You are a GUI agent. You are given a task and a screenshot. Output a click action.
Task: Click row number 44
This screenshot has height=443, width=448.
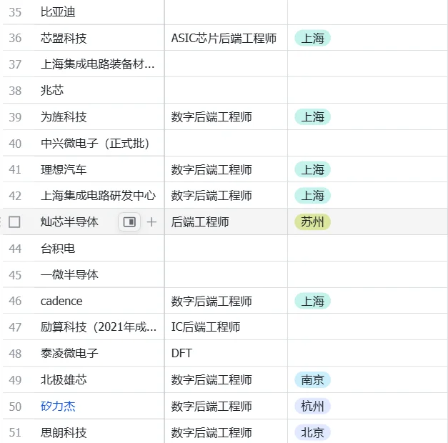point(15,249)
